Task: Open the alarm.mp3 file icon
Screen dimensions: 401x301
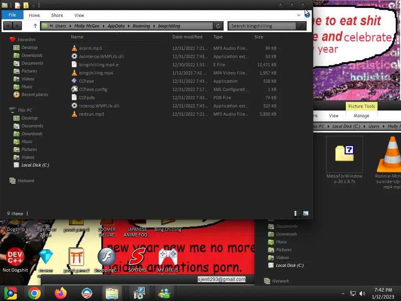Action: click(x=74, y=48)
